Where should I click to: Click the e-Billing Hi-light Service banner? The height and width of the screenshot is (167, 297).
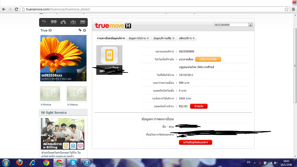62,134
